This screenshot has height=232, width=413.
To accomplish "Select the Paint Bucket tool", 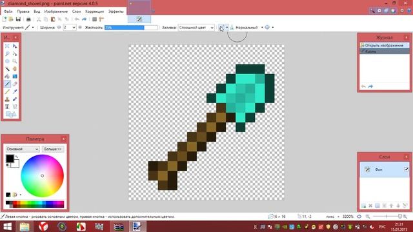I will (x=7, y=77).
